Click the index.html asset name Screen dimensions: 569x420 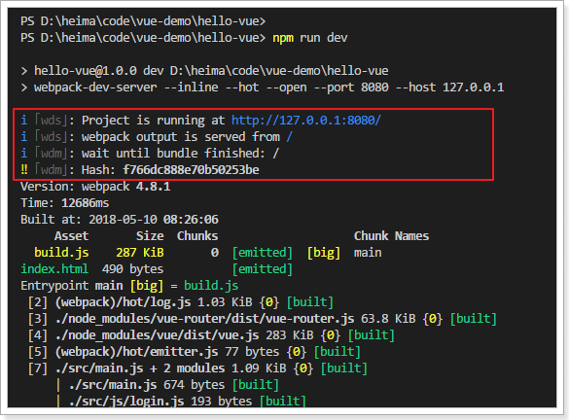(54, 268)
